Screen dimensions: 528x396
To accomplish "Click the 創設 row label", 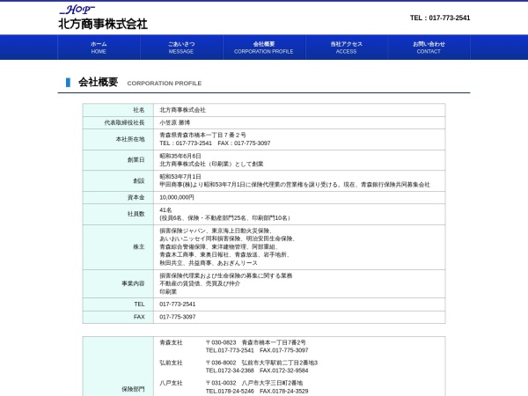I will [x=139, y=180].
